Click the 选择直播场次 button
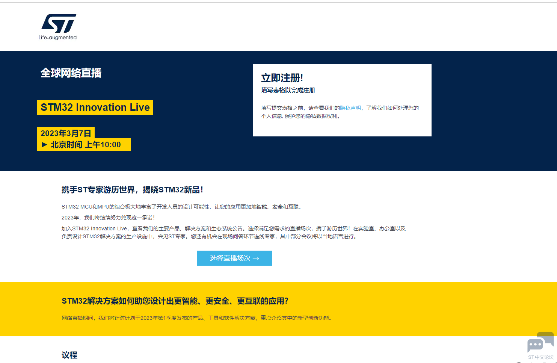Image resolution: width=557 pixels, height=363 pixels. point(234,258)
